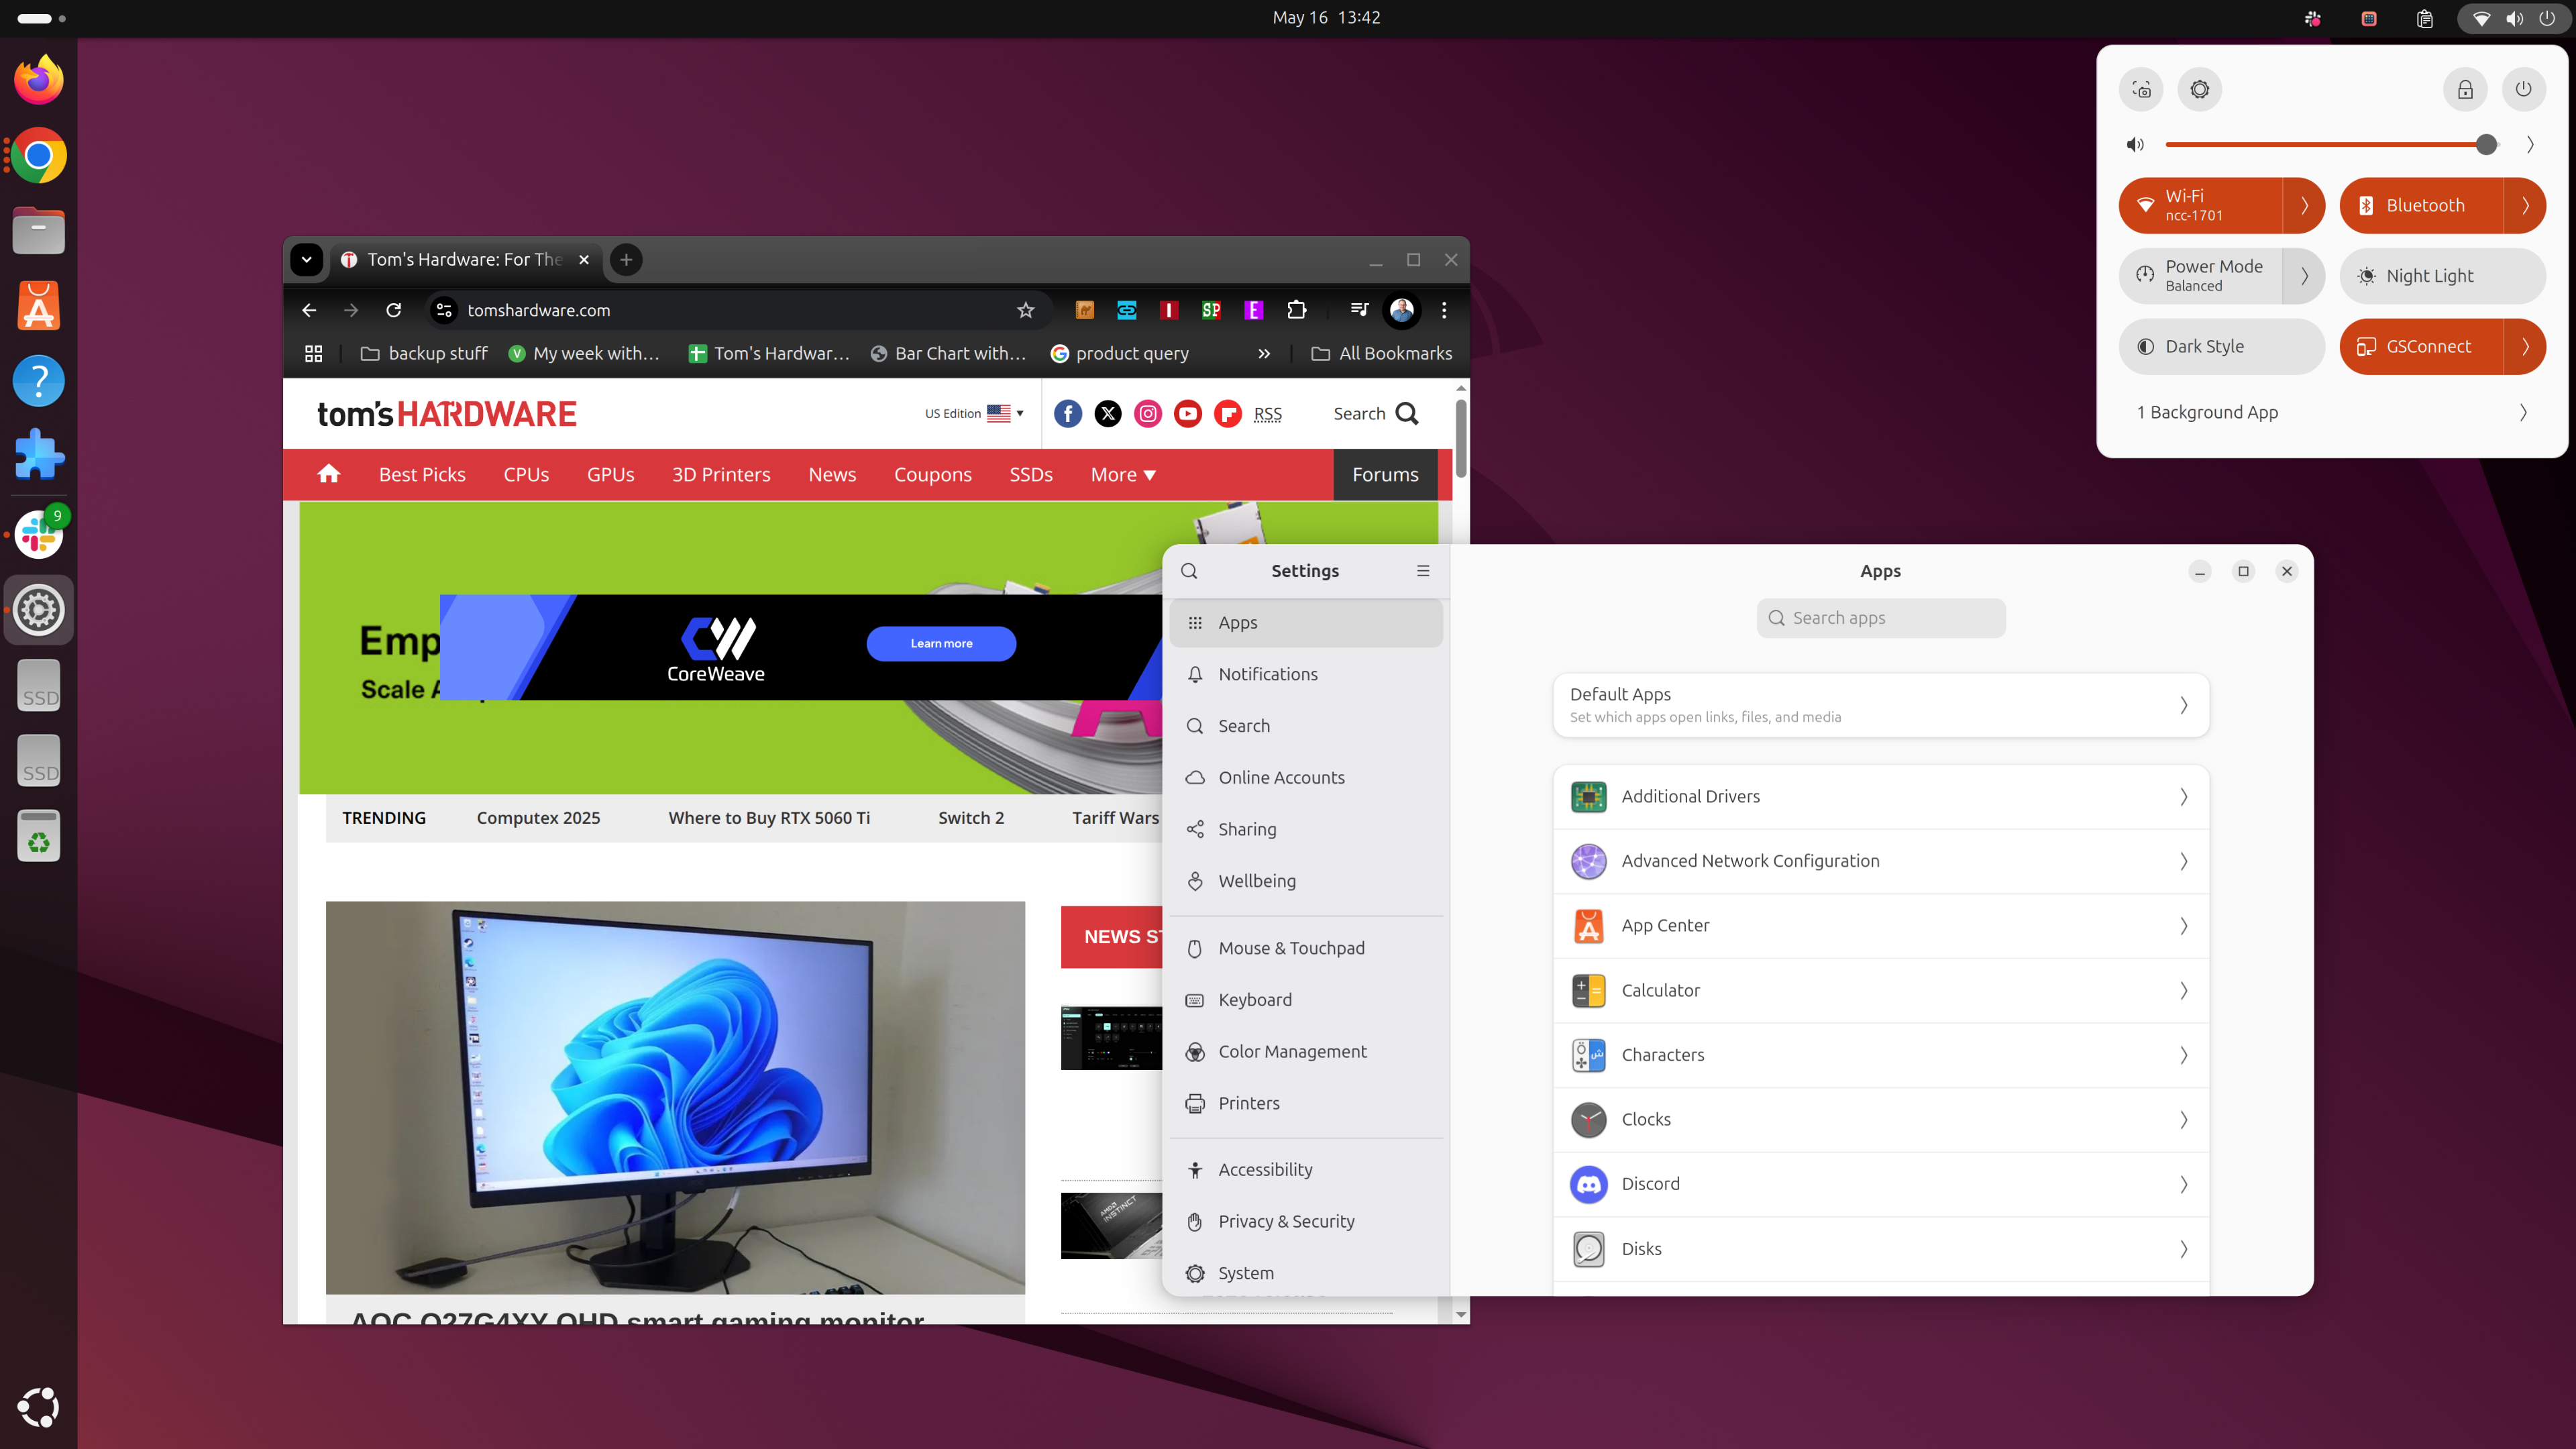Toggle GSConnect in quick settings

(2422, 346)
